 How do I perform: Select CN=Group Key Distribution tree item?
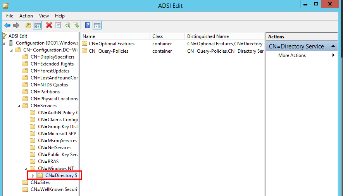click(58, 127)
